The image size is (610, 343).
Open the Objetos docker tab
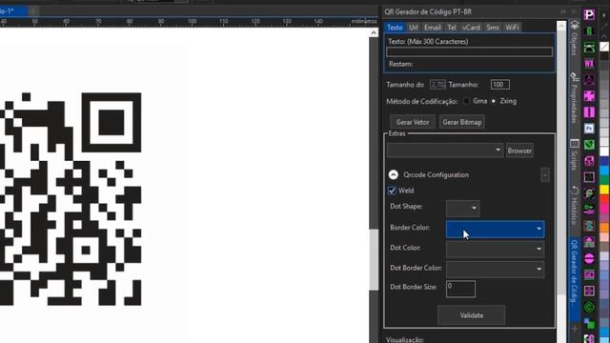click(575, 38)
